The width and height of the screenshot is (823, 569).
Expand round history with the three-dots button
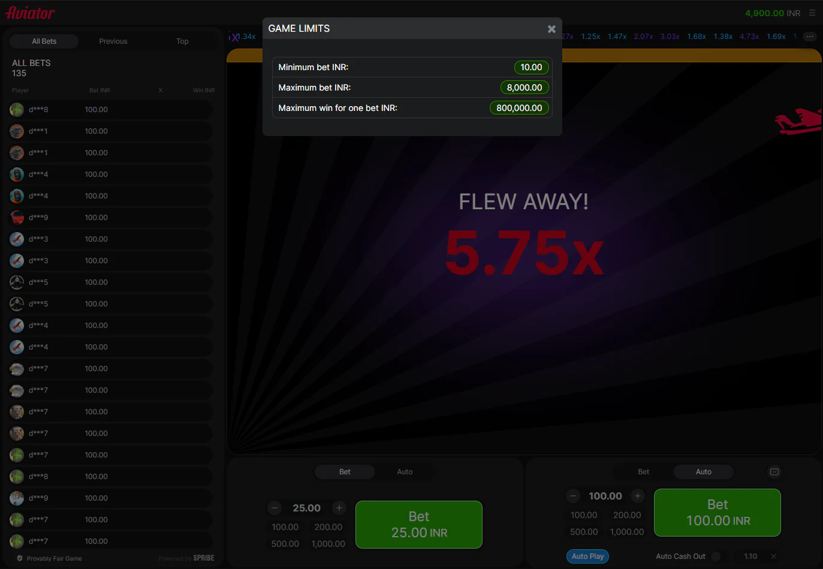coord(810,37)
